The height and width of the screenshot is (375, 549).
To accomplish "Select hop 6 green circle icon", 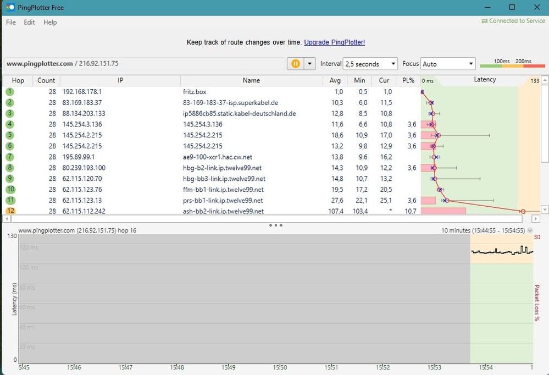I will 10,146.
